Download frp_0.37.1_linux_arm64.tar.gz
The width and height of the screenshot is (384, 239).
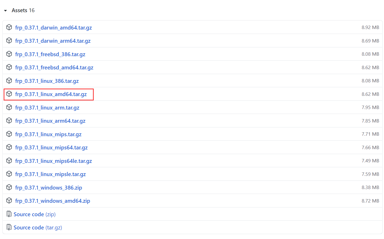point(50,121)
